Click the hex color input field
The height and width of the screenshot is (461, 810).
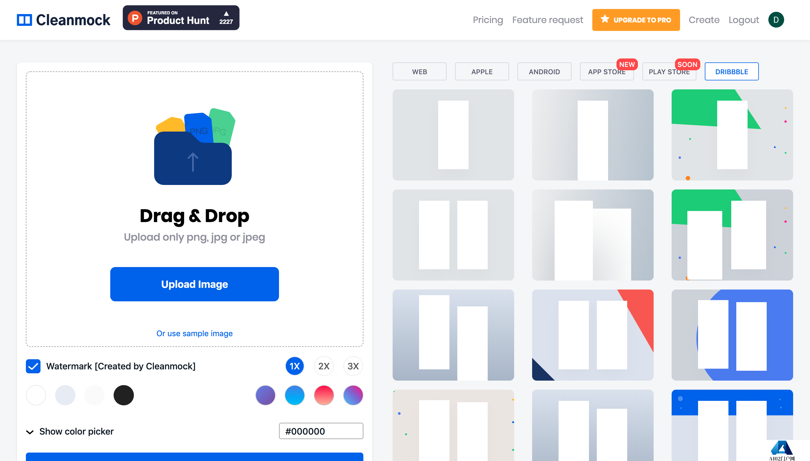pyautogui.click(x=321, y=431)
